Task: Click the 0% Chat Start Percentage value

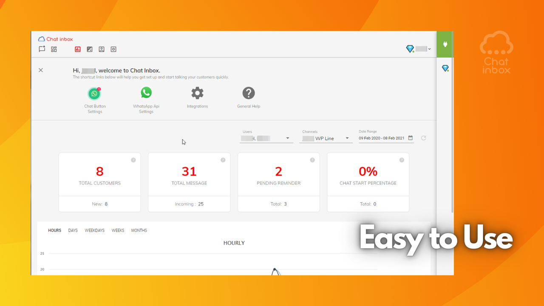Action: pos(368,171)
